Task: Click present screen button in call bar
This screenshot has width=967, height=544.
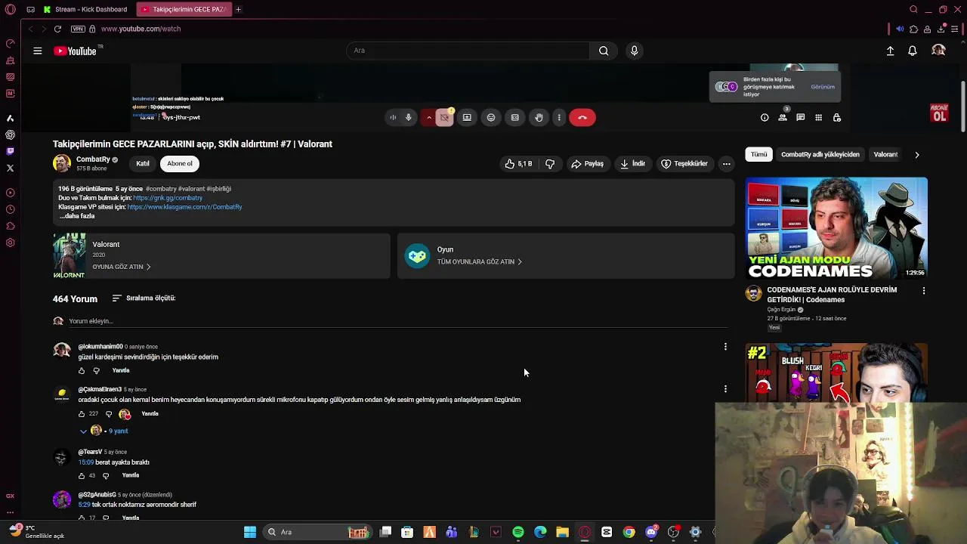Action: (x=467, y=117)
